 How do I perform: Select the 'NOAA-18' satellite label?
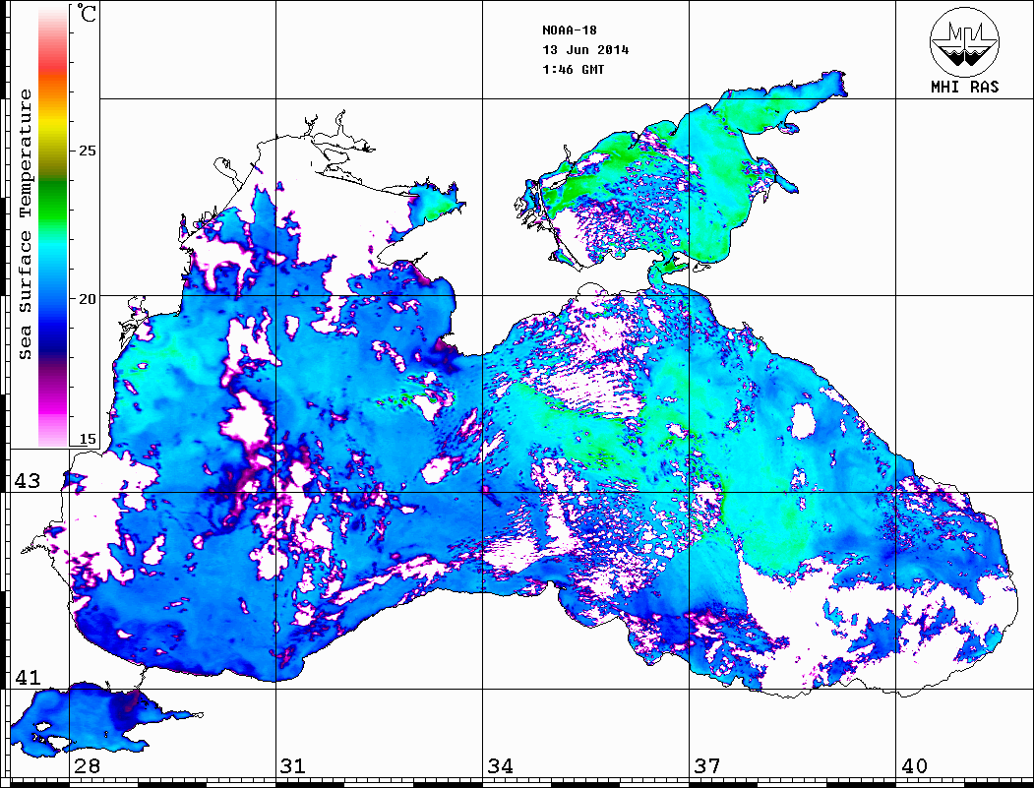click(570, 30)
